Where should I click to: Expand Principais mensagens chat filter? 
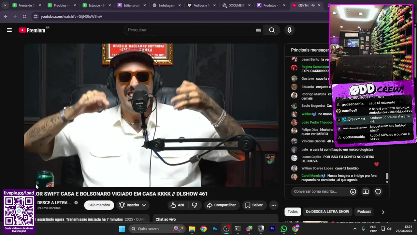pyautogui.click(x=310, y=50)
